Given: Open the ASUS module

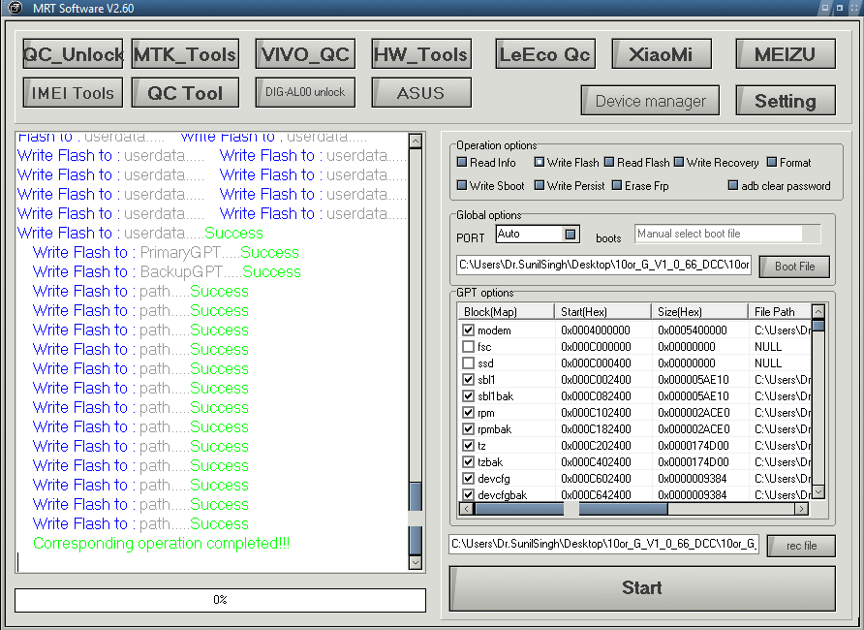Looking at the screenshot, I should coord(421,93).
